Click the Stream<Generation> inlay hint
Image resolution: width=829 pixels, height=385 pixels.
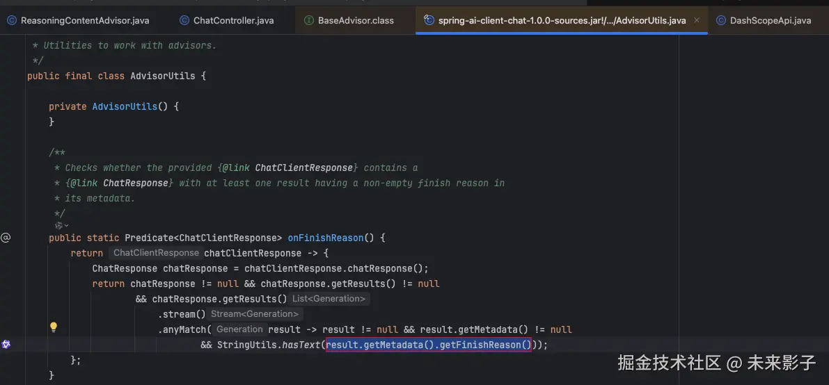[255, 313]
